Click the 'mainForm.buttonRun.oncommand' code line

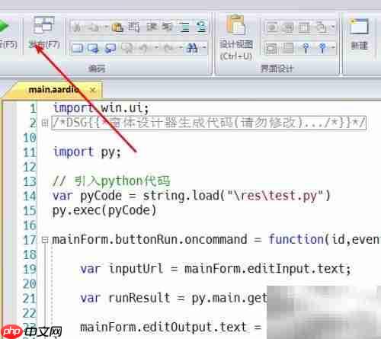click(216, 240)
